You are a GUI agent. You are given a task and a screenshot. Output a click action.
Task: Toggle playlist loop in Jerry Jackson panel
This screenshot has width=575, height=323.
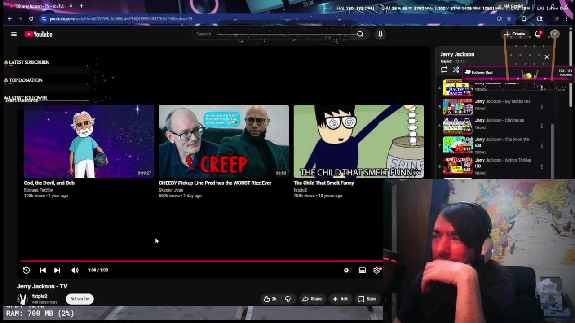coord(444,70)
